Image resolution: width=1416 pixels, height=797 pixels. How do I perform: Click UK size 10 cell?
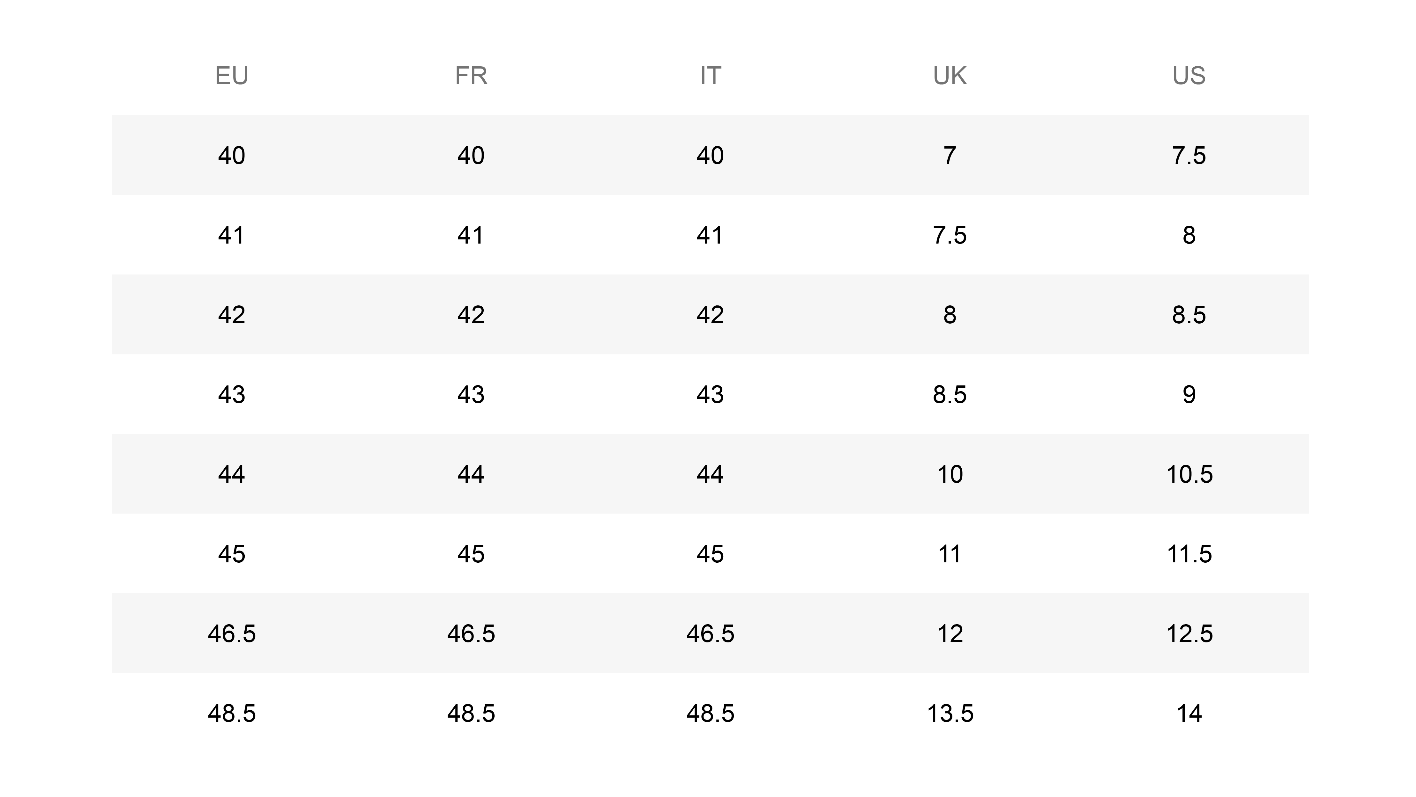pos(949,474)
